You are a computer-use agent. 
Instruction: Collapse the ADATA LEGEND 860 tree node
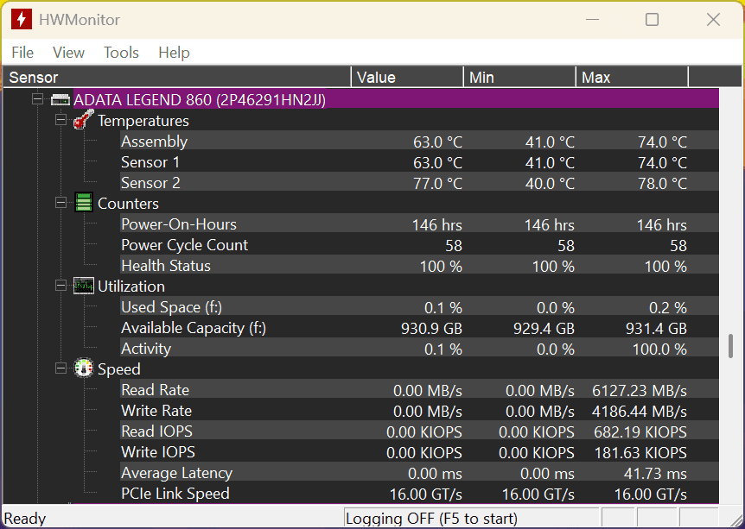pos(37,99)
